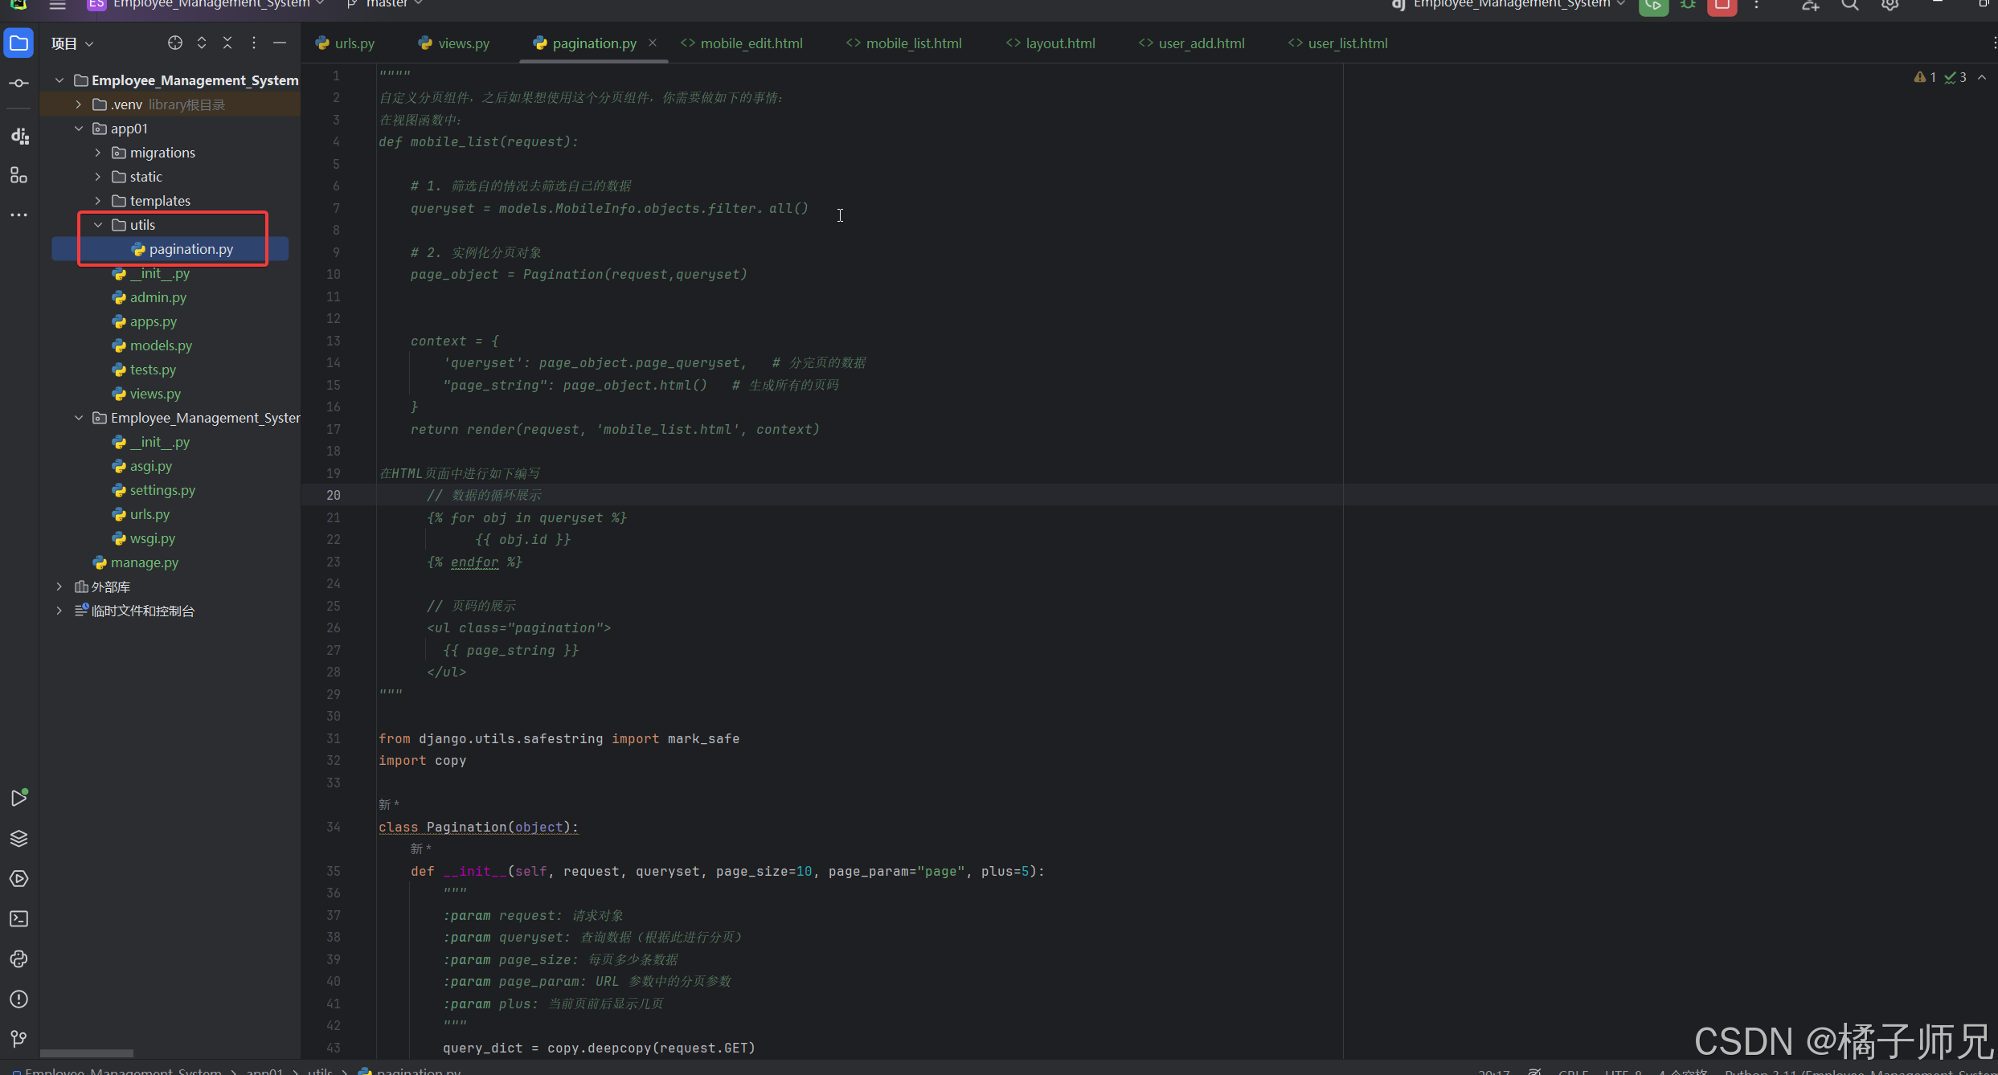The height and width of the screenshot is (1075, 1998).
Task: Open the Problems tool window icon
Action: (19, 999)
